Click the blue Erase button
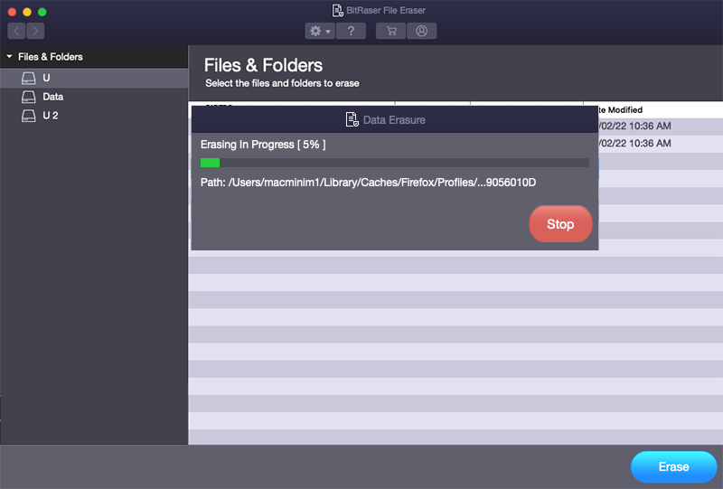Image resolution: width=723 pixels, height=489 pixels. point(673,467)
